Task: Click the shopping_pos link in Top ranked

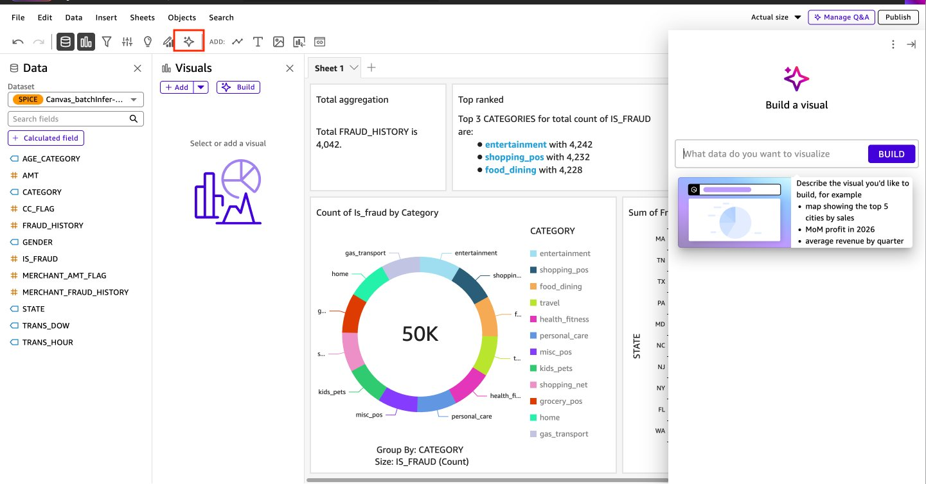Action: pyautogui.click(x=514, y=157)
